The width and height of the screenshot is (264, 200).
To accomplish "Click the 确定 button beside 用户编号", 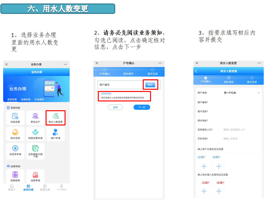I will (x=150, y=85).
